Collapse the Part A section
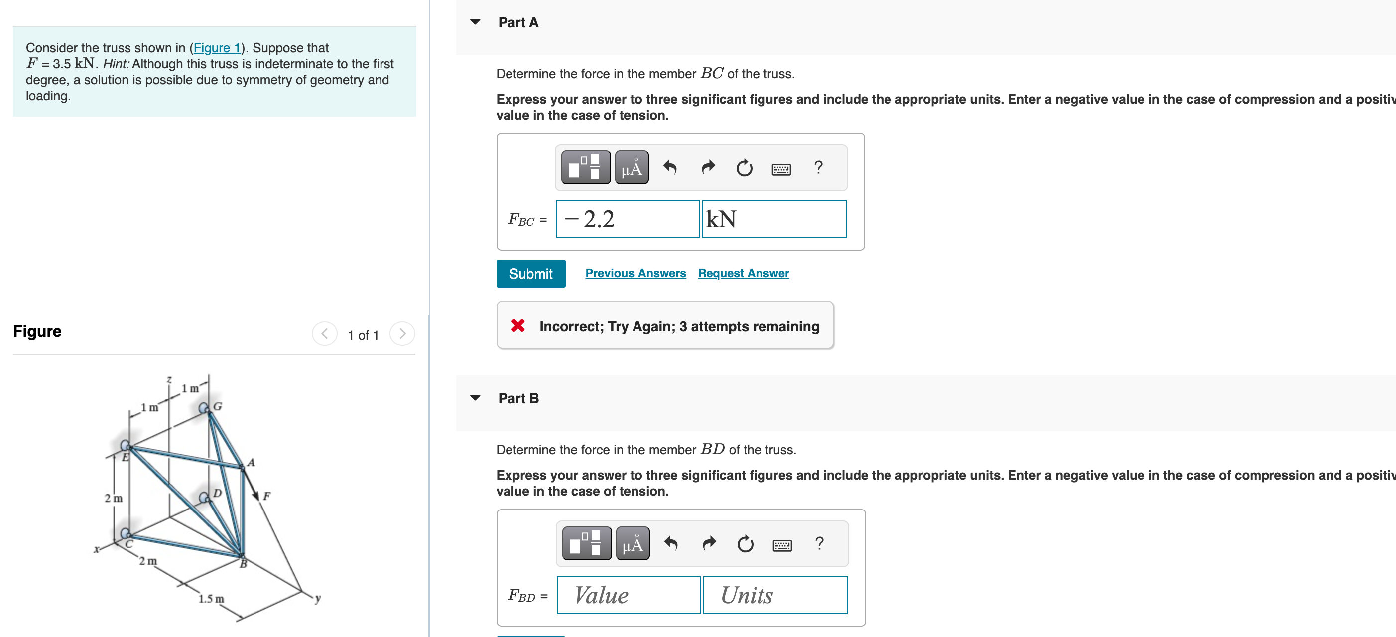This screenshot has height=637, width=1396. [475, 22]
